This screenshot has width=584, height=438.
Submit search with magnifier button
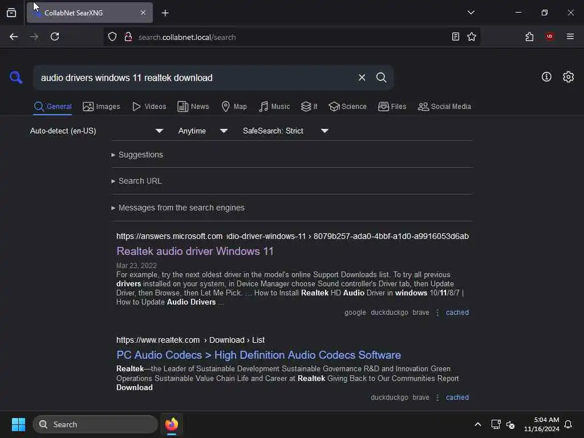coord(381,78)
